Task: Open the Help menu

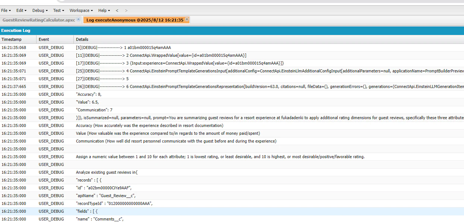Action: coord(104,10)
